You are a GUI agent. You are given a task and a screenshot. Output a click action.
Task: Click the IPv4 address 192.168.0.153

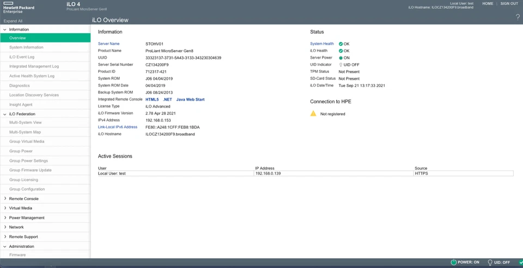click(158, 120)
